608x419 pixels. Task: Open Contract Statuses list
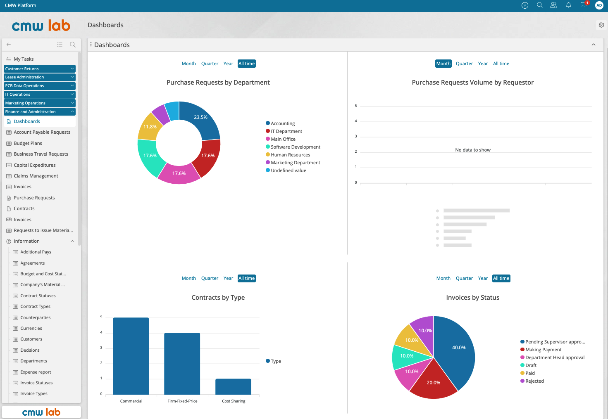(x=38, y=296)
